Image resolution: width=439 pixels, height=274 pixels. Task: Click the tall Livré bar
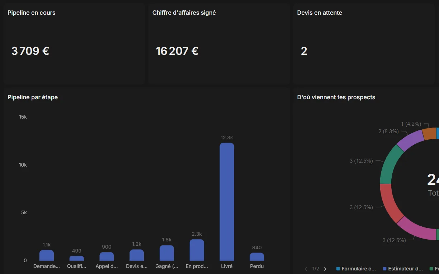(227, 202)
